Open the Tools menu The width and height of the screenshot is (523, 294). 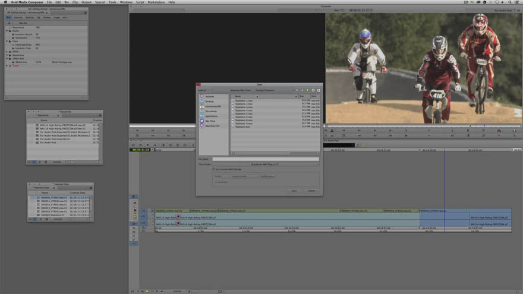coord(112,2)
